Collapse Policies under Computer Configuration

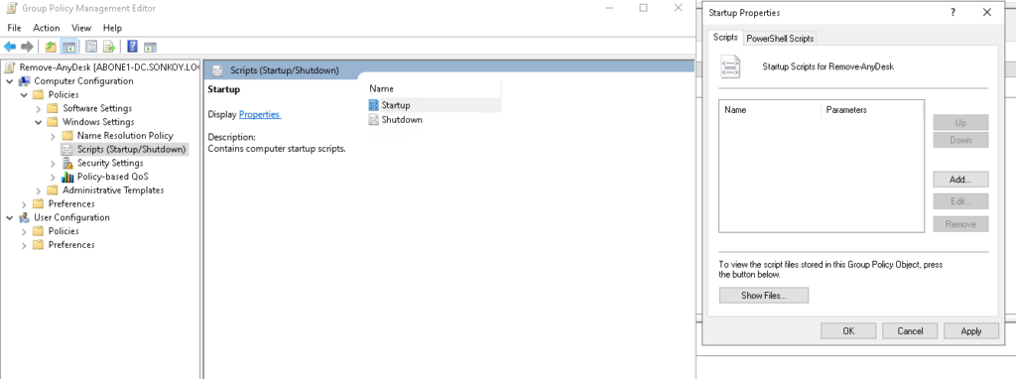(x=24, y=94)
